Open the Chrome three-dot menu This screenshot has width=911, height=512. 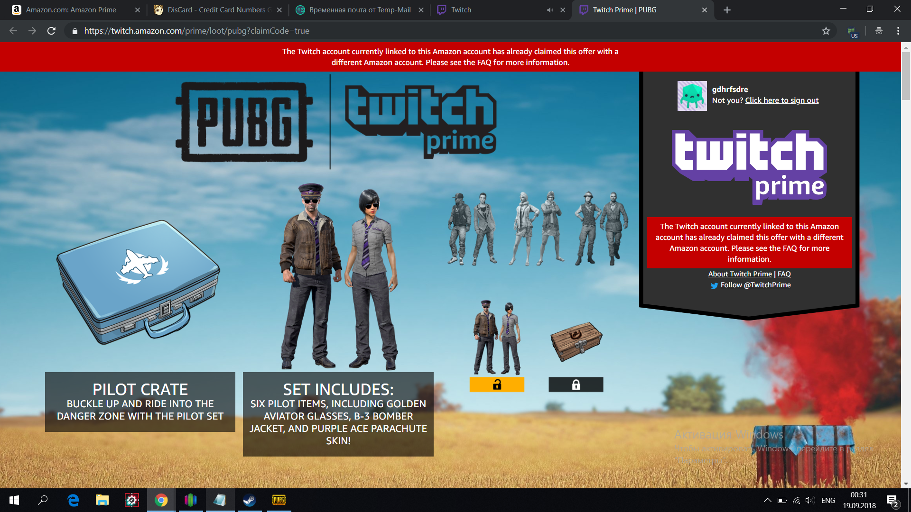[x=898, y=31]
